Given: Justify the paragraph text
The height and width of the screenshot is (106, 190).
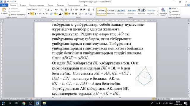Looking at the screenshot, I should pyautogui.click(x=76, y=14).
